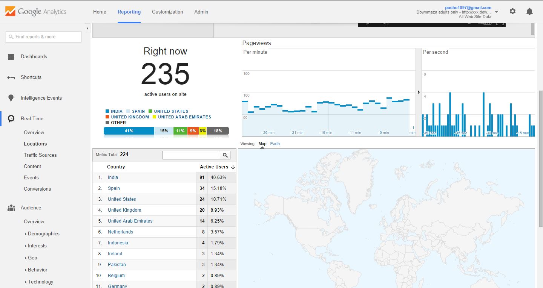Click Belgium in the country table
Image resolution: width=543 pixels, height=288 pixels.
pyautogui.click(x=116, y=276)
